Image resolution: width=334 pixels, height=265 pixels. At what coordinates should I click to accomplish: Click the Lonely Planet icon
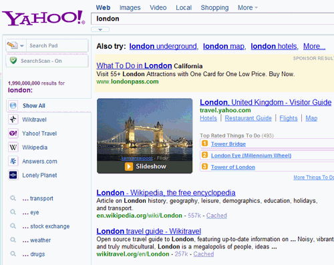pyautogui.click(x=13, y=175)
